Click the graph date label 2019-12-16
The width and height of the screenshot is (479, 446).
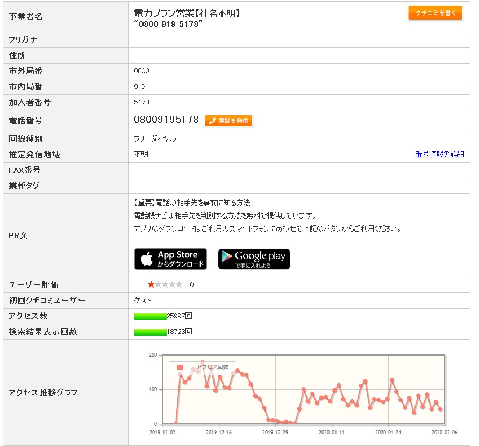coord(219,432)
